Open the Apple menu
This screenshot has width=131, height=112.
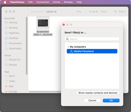click(x=5, y=2)
